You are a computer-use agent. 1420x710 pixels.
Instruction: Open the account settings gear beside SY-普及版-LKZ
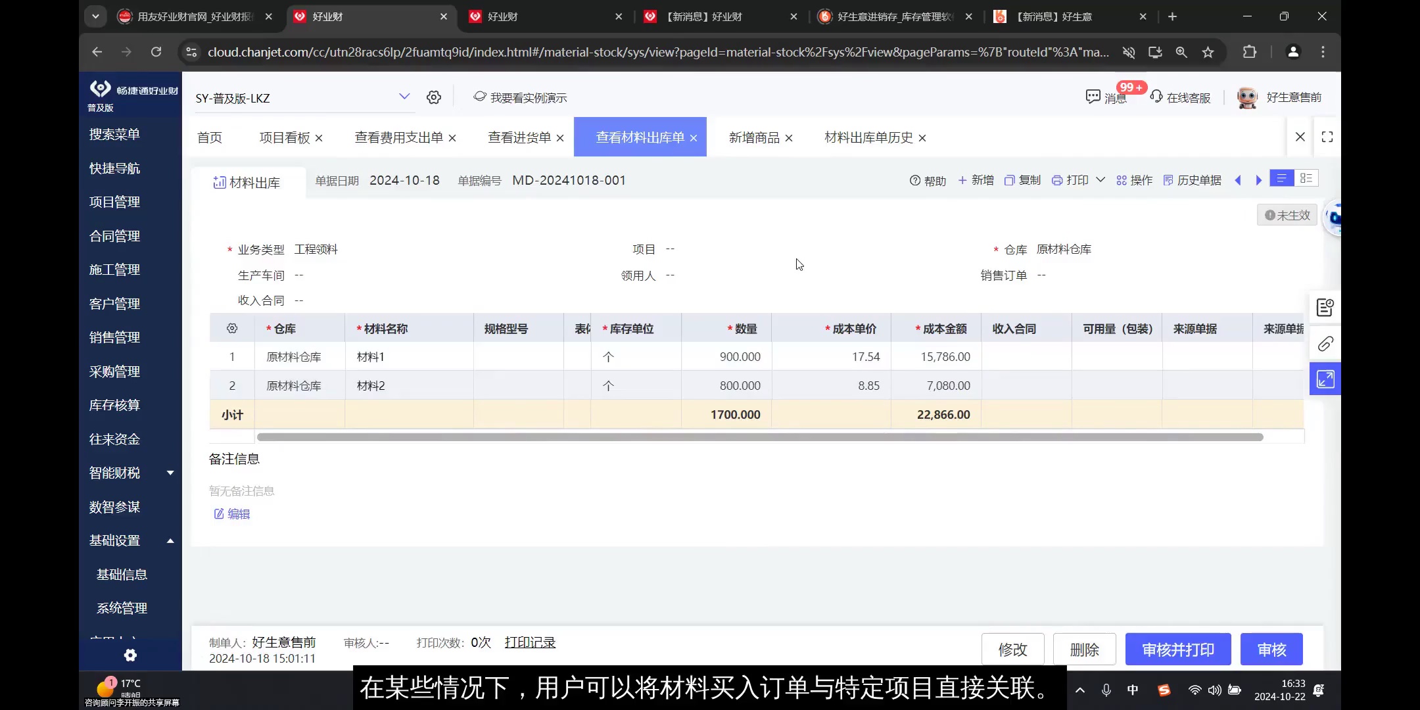[x=434, y=97]
